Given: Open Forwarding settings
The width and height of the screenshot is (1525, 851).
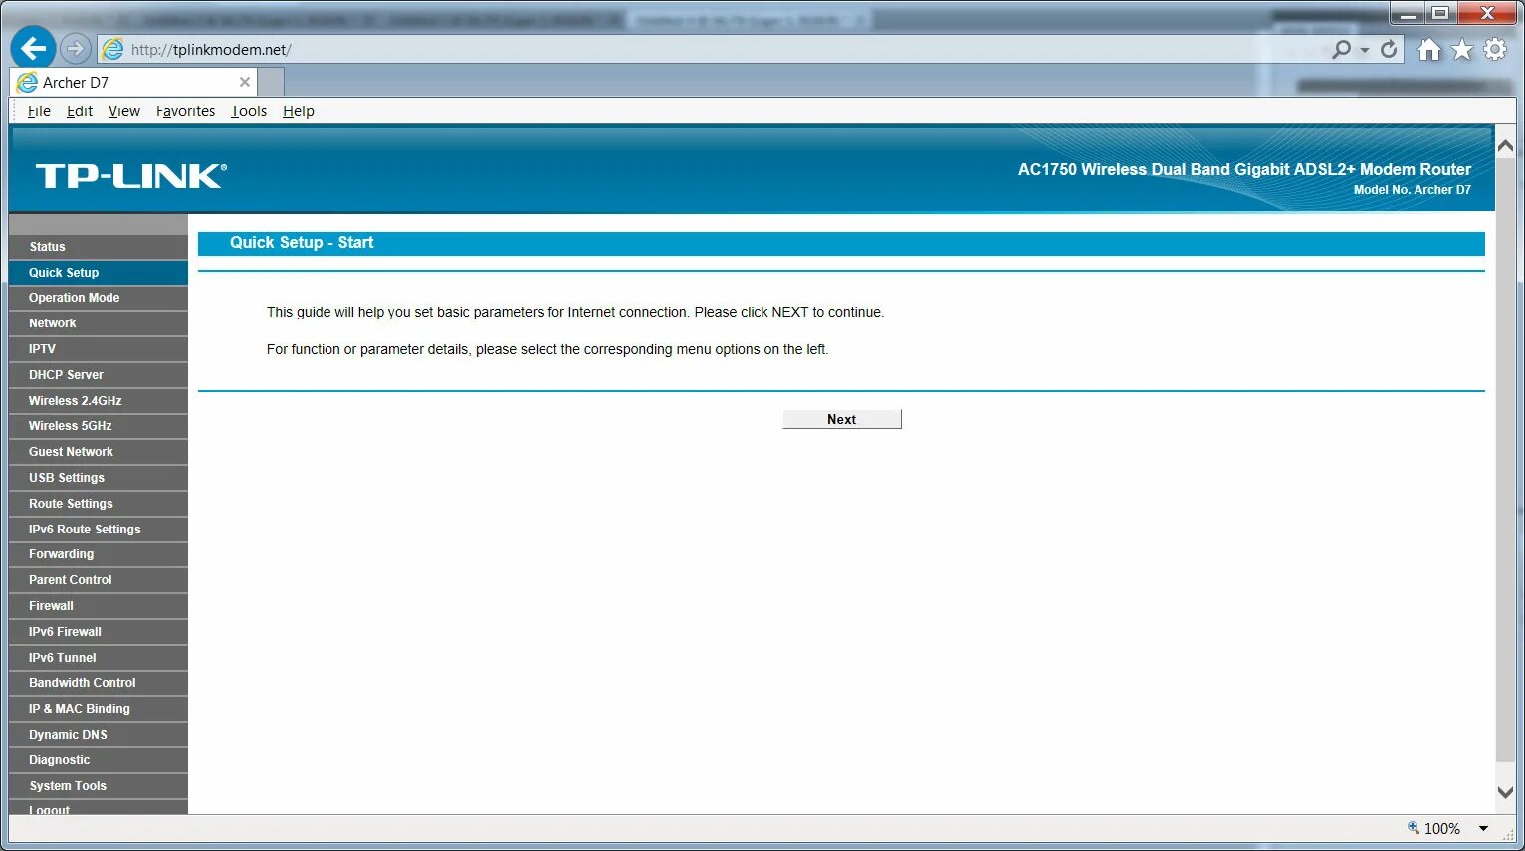Looking at the screenshot, I should (x=99, y=554).
